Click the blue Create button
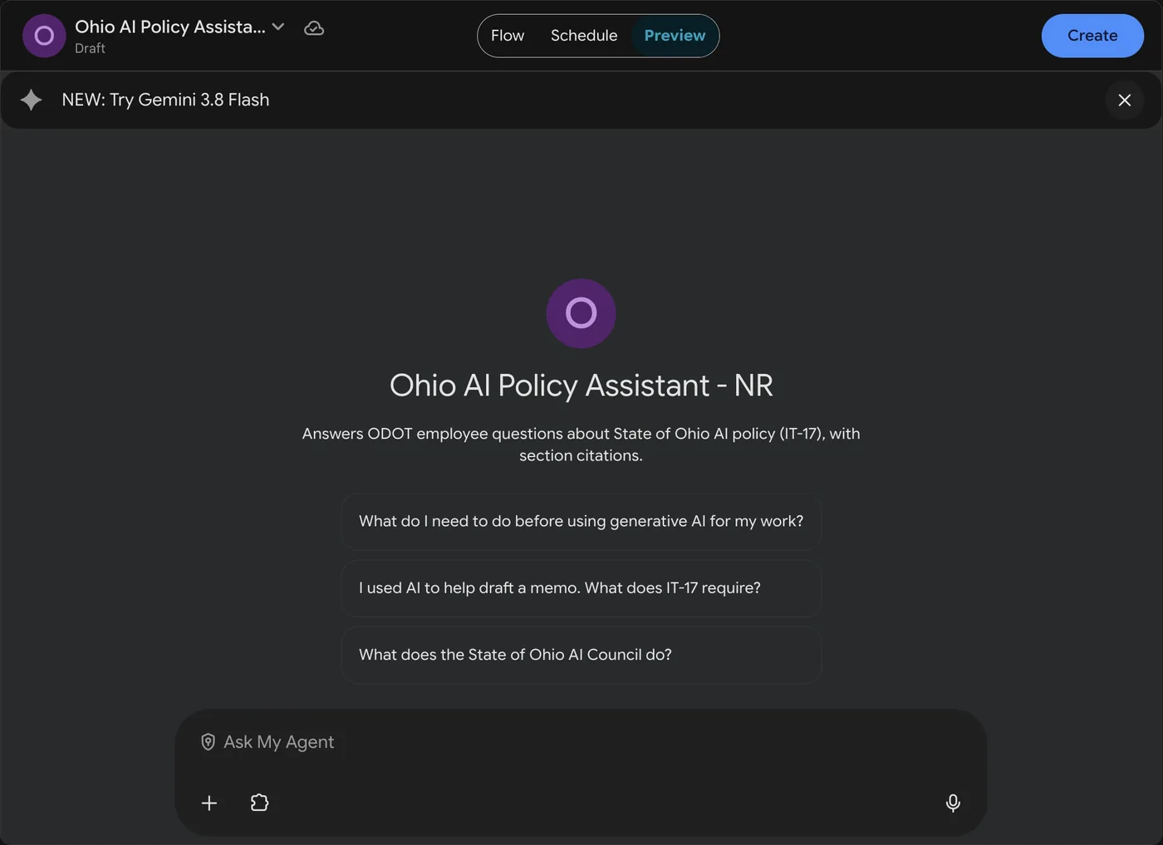The width and height of the screenshot is (1163, 845). click(x=1092, y=36)
